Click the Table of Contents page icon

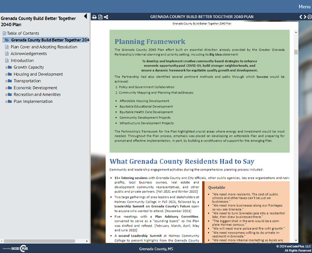pos(4,33)
